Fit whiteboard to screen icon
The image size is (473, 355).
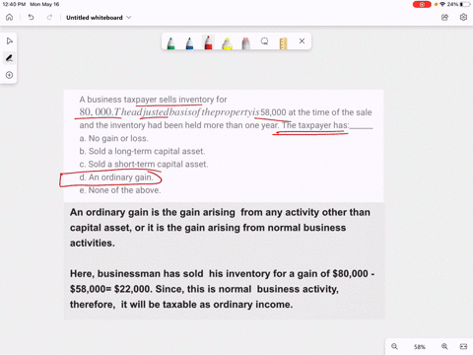click(x=463, y=346)
